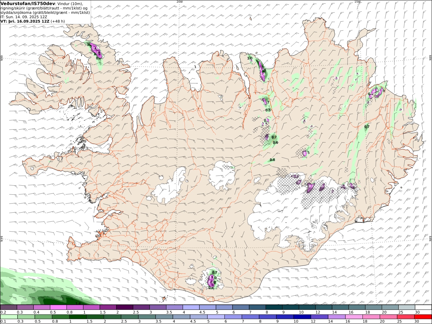Click the '(+48 h)' forecast offset text
The width and height of the screenshot is (432, 324).
tap(58, 21)
